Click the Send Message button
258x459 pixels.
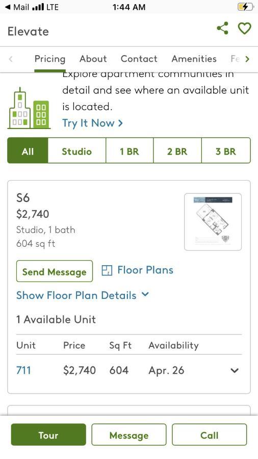(x=55, y=271)
